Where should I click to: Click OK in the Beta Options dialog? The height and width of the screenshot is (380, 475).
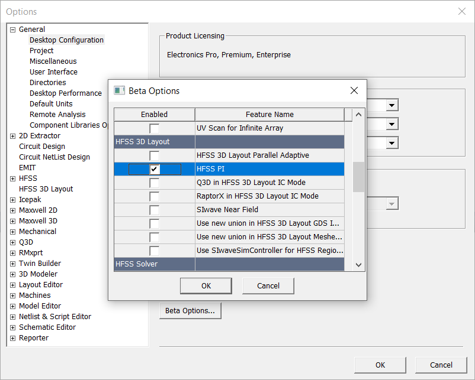pos(206,285)
